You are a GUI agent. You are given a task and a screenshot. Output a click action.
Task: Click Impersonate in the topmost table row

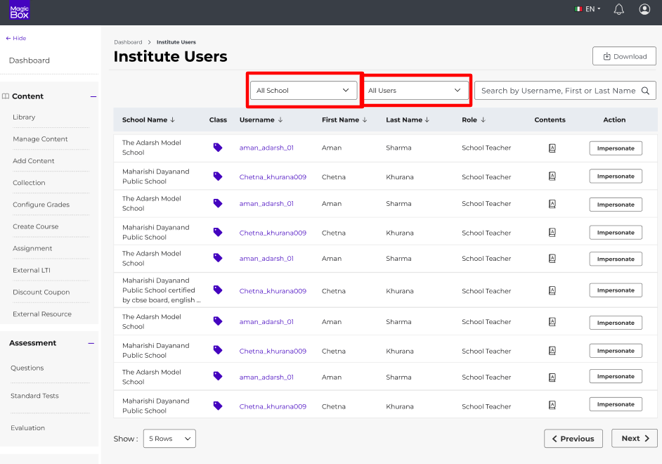[616, 148]
